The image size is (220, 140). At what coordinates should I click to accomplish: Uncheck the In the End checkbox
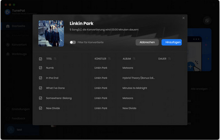pos(41,78)
